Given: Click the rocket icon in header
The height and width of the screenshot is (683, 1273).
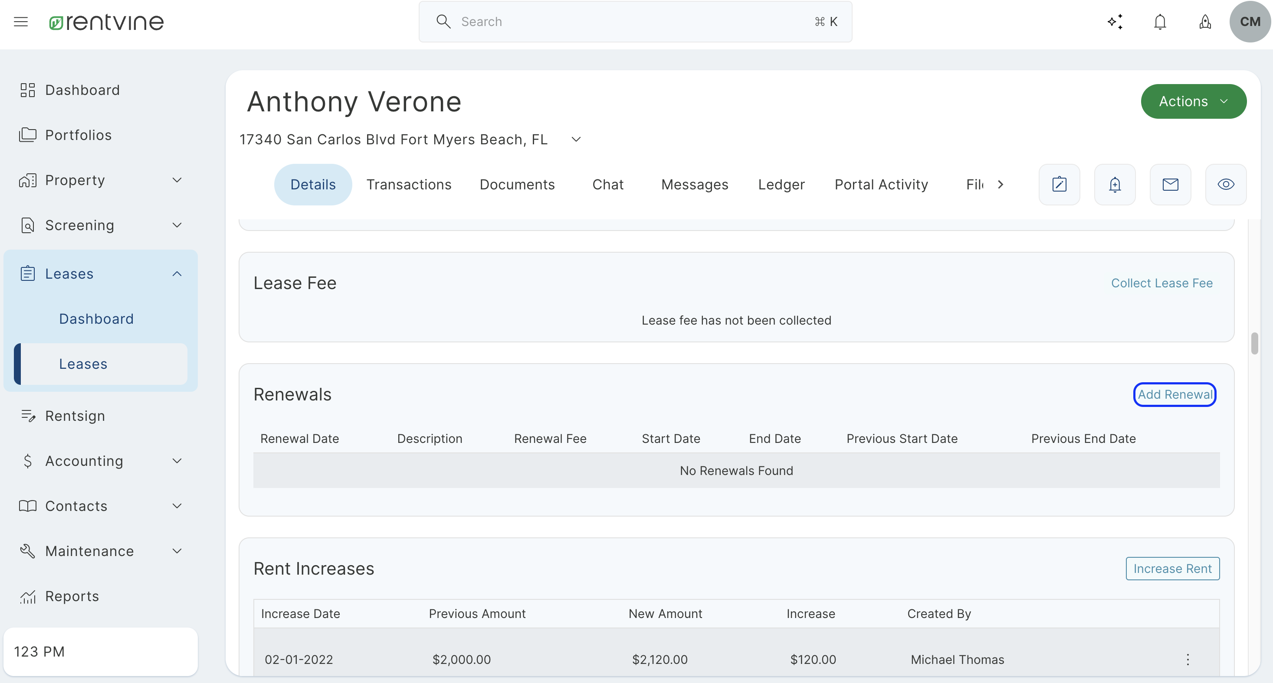Looking at the screenshot, I should 1205,22.
